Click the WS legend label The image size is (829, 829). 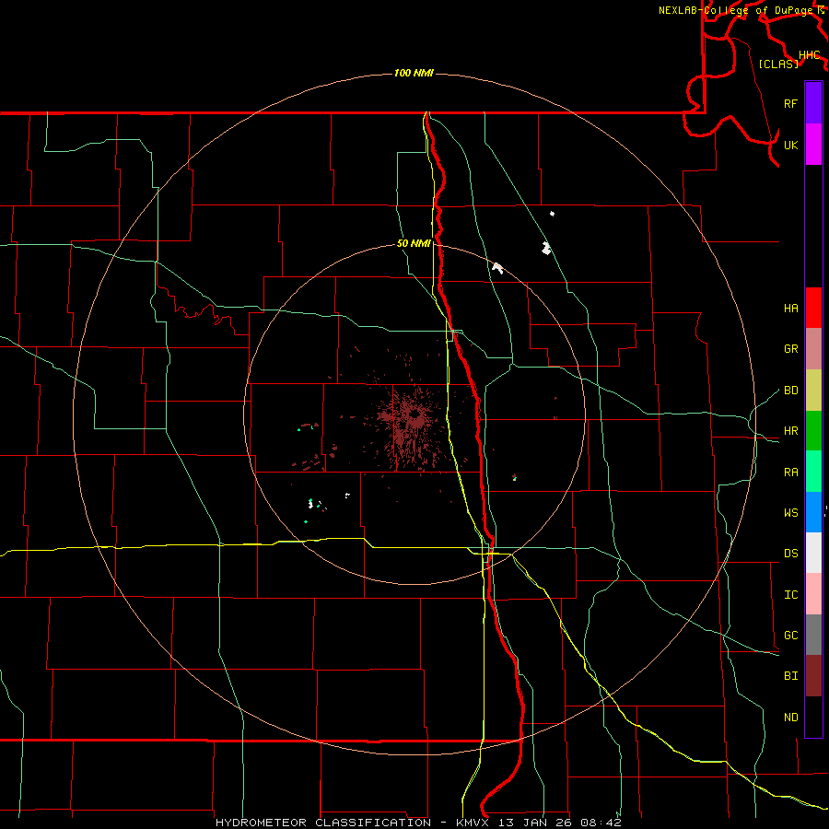pos(790,513)
